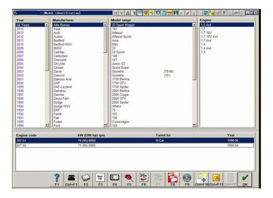Select engine 1.7 16V 4x4
273x198 pixels.
(227, 37)
